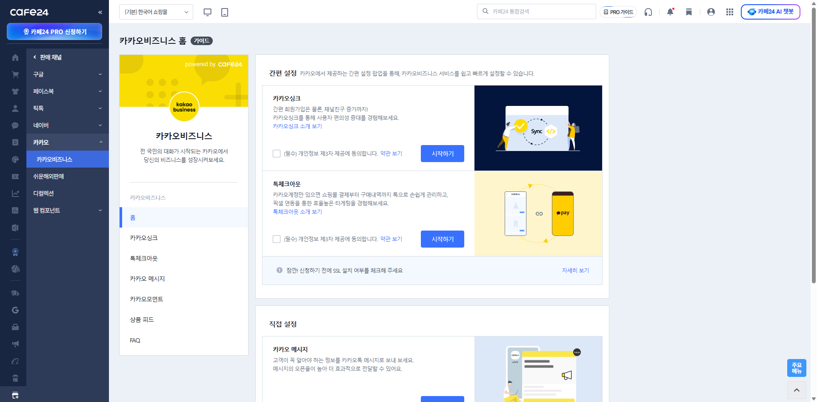Viewport: 817px width, 402px height.
Task: Open the 가이드 badge next to title
Action: [202, 41]
